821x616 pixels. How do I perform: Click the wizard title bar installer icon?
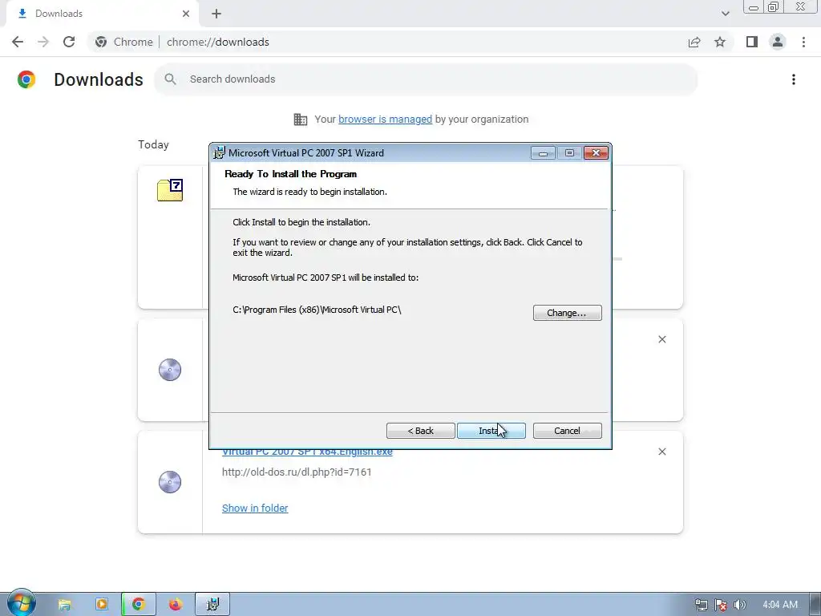point(219,153)
